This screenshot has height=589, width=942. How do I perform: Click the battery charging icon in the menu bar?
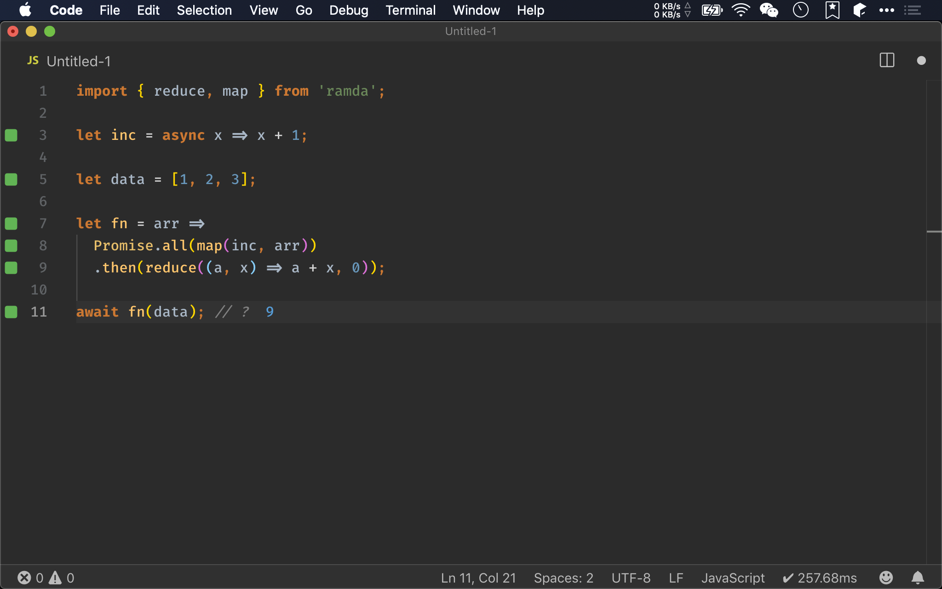click(712, 10)
